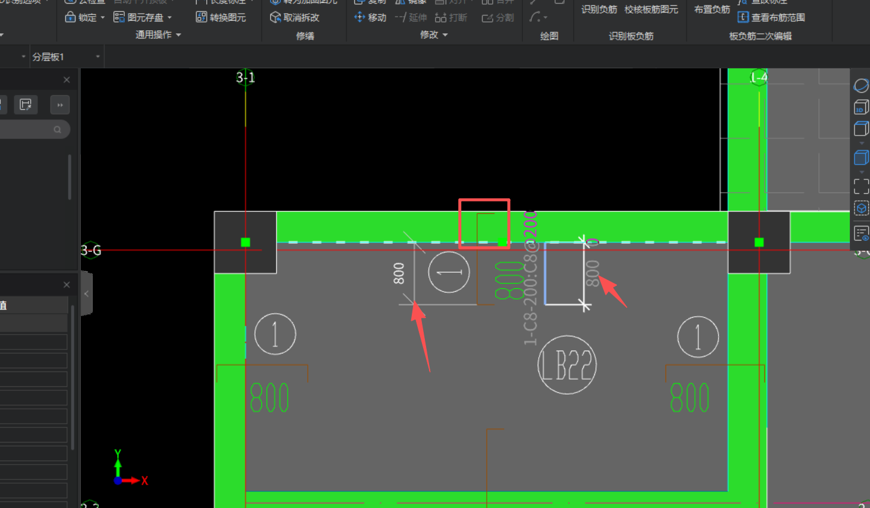Collapse the left panel with the arrow handle
The image size is (870, 508).
coord(87,294)
